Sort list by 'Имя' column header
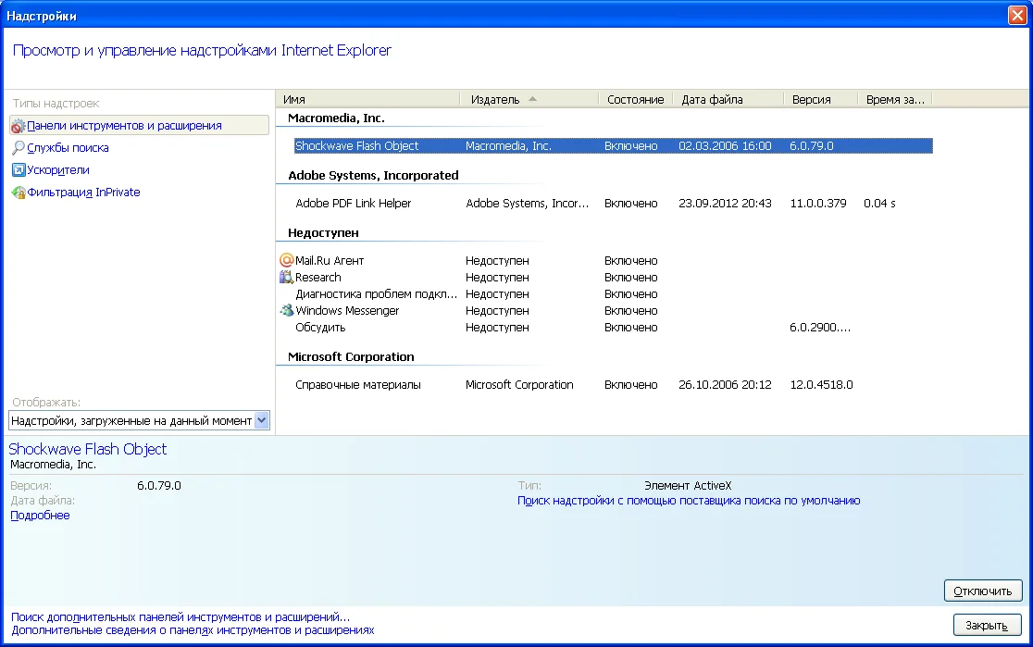The image size is (1033, 647). coord(295,99)
